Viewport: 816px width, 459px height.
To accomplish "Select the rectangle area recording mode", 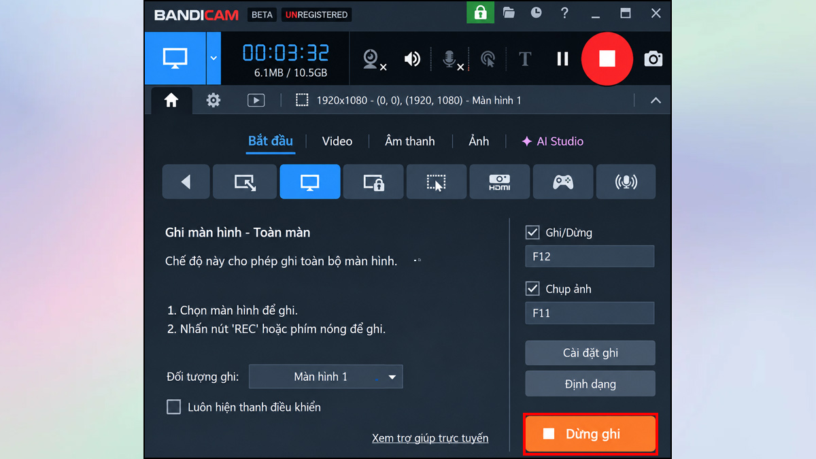I will [x=245, y=182].
